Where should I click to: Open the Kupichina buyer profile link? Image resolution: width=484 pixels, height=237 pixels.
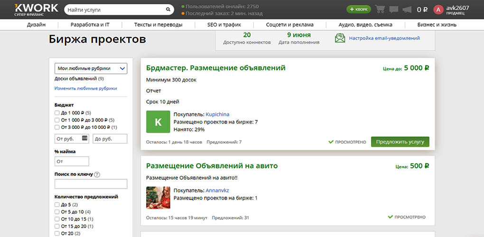[218, 114]
